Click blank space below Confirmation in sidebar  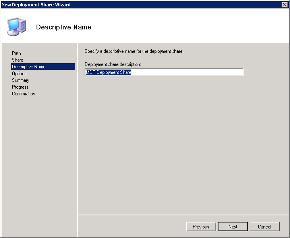pos(40,159)
